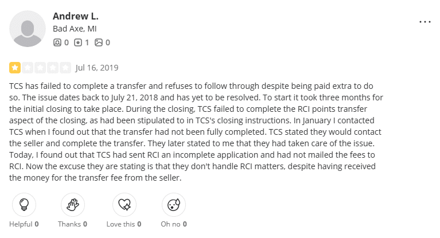Click the reviews count star icon
Screen dimensions: 440x238
(x=79, y=42)
